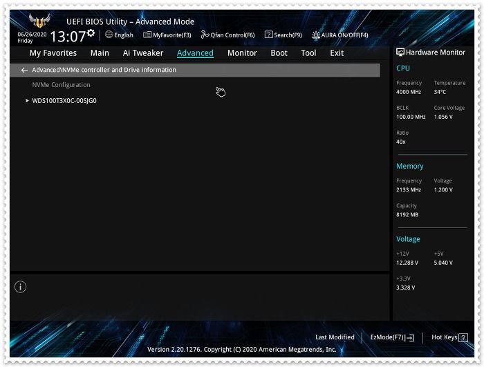
Task: Click the CPU section heading
Action: pyautogui.click(x=403, y=68)
